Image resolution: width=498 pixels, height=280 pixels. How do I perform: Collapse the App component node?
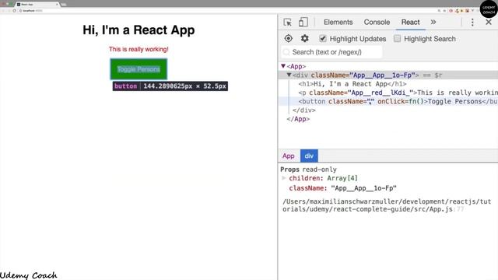pyautogui.click(x=283, y=66)
